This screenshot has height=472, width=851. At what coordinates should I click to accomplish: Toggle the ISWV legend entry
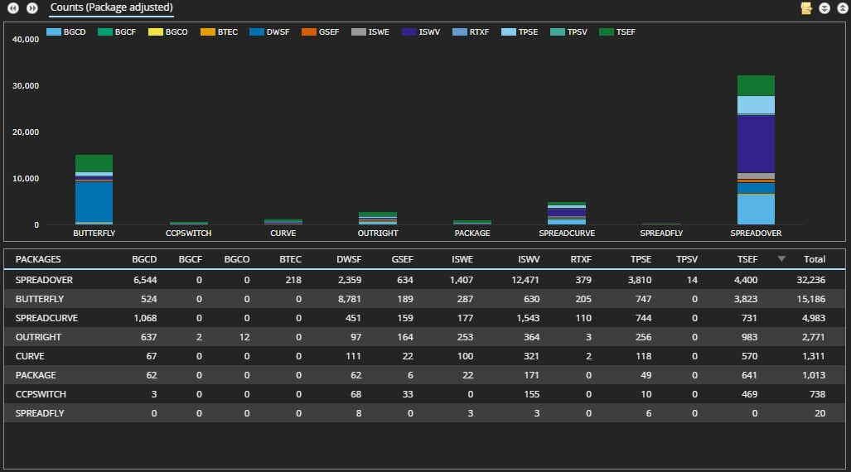point(421,32)
